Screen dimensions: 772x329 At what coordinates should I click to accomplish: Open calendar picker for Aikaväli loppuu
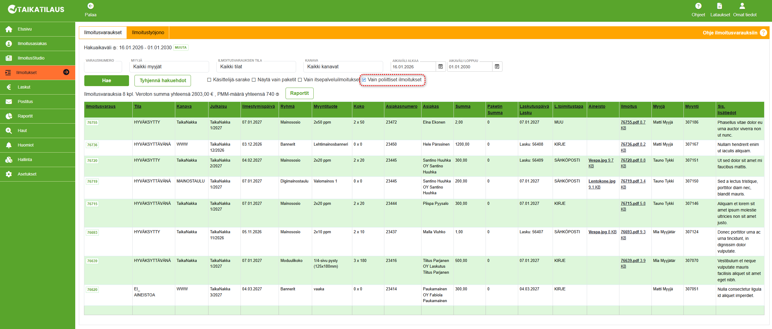(497, 67)
